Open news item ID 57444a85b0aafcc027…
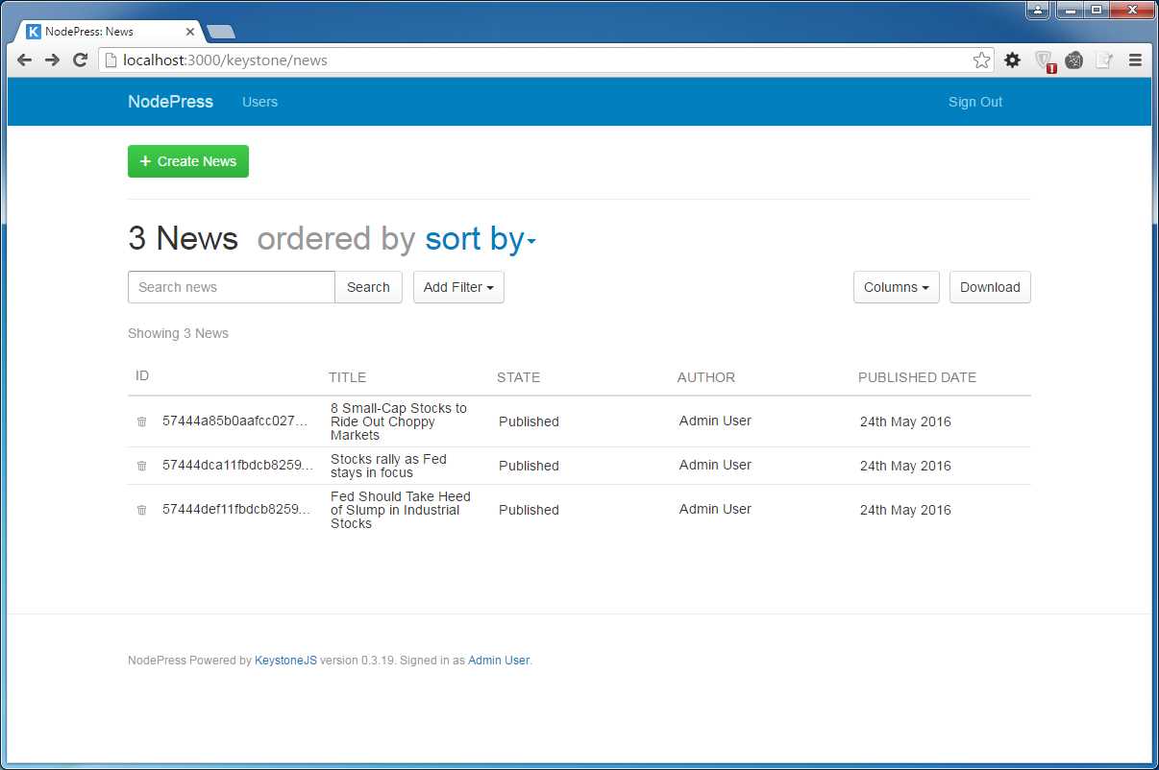 pos(237,421)
